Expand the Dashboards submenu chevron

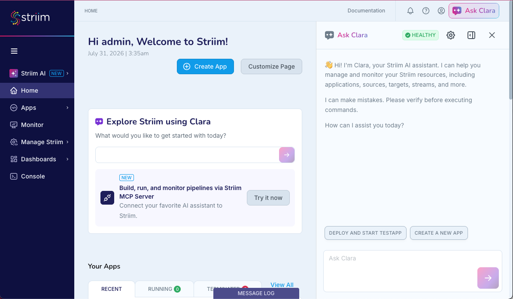point(67,159)
